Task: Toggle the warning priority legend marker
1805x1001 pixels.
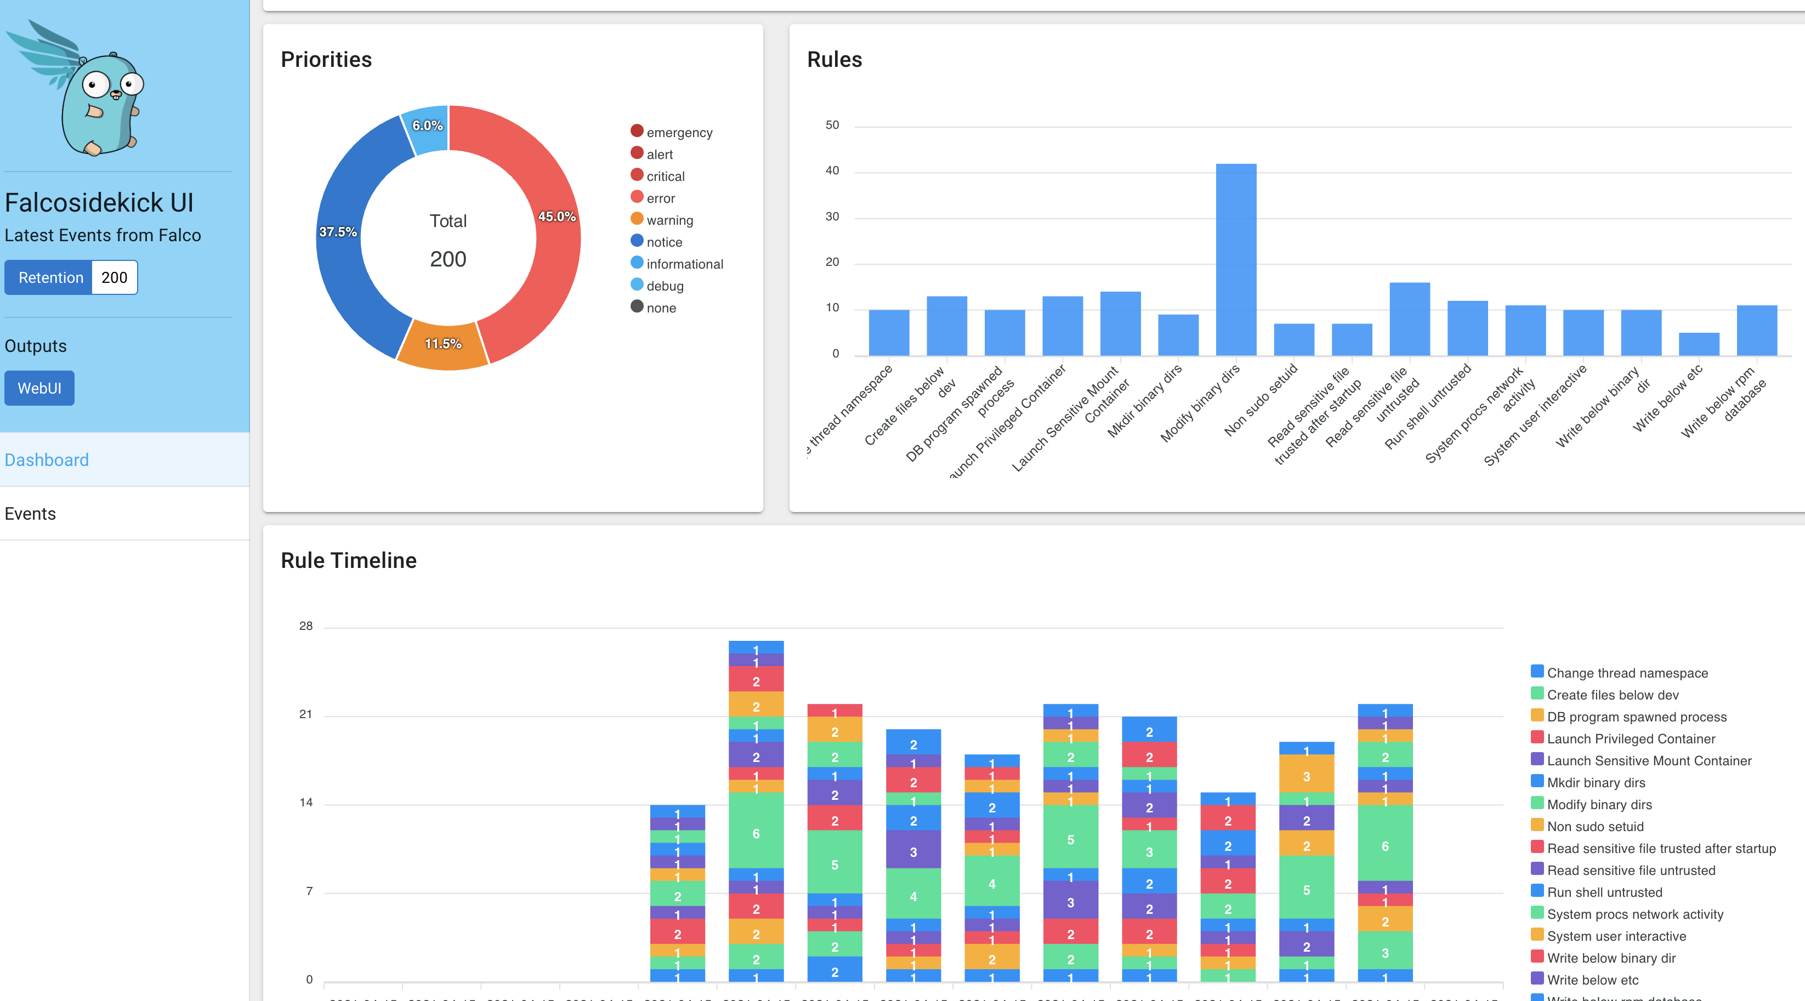Action: click(x=636, y=219)
